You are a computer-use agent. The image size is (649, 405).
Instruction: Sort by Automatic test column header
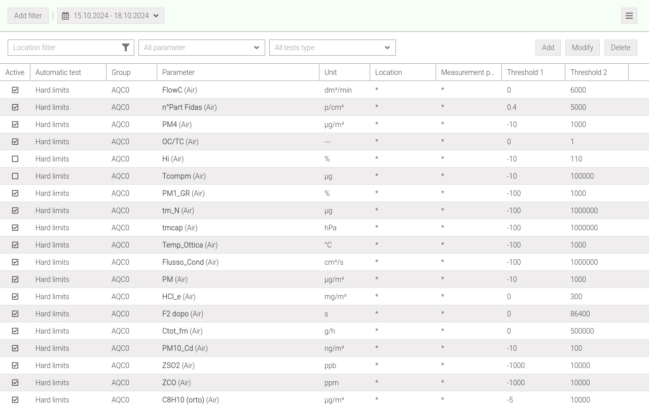[68, 72]
